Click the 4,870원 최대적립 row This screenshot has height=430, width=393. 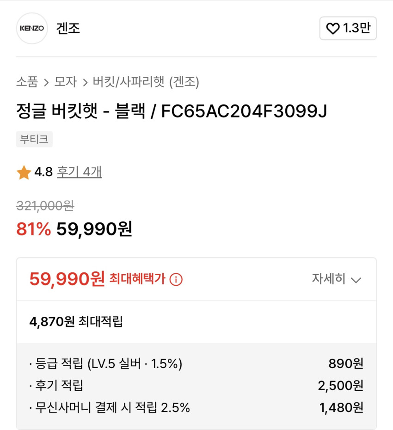(x=76, y=322)
